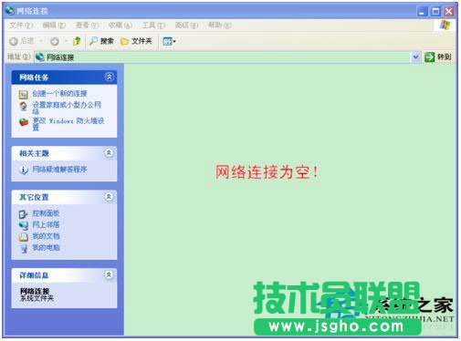The image size is (461, 341).
Task: Click the Forward arrow toolbar icon
Action: (55, 41)
